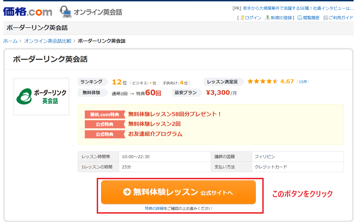Click the オンライン英会話 headset logo
The width and height of the screenshot is (355, 222).
(x=91, y=12)
